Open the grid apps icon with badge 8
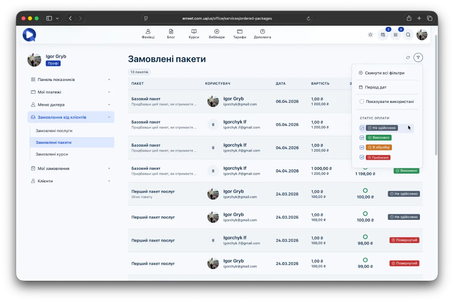Image resolution: width=454 pixels, height=302 pixels. (x=395, y=35)
